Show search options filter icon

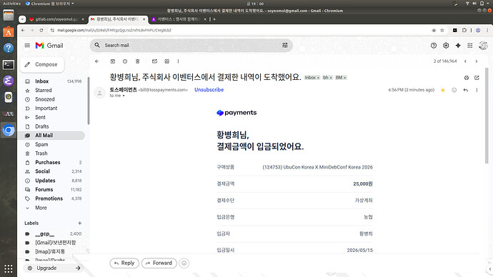coord(285,45)
